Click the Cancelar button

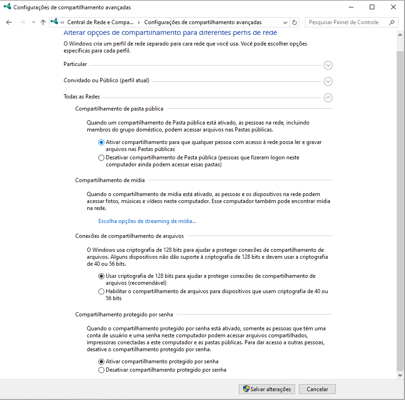(x=317, y=389)
